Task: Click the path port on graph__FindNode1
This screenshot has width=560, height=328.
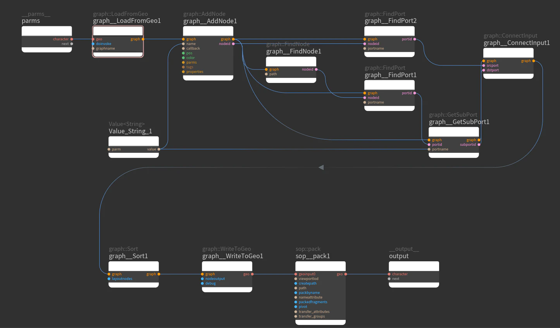Action: pos(266,74)
